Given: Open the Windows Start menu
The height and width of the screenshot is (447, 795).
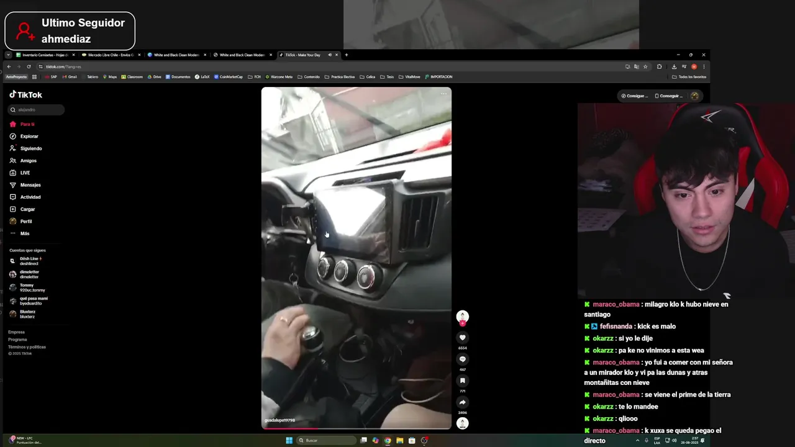Looking at the screenshot, I should click(x=289, y=440).
